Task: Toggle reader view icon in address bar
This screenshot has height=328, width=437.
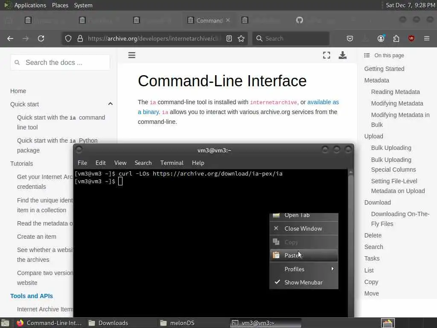Action: (x=229, y=38)
